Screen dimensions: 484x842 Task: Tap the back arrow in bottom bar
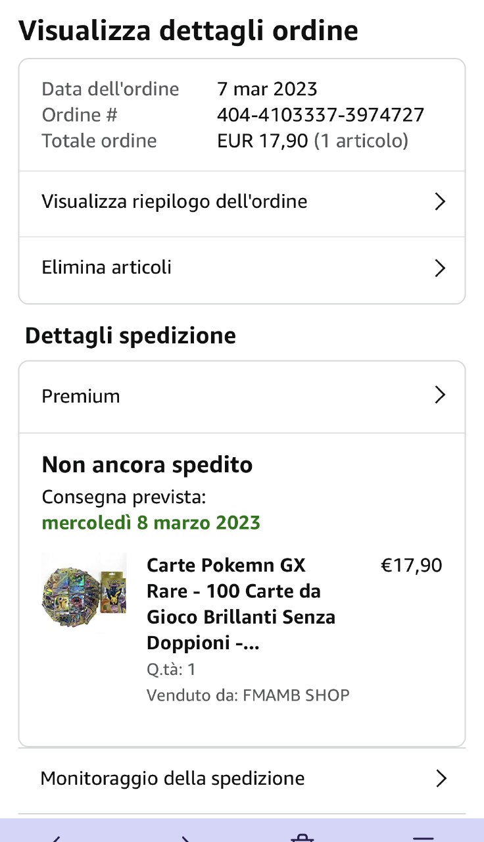[x=57, y=837]
